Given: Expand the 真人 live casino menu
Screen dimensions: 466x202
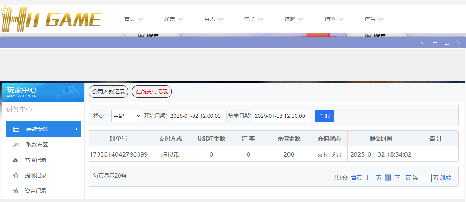Looking at the screenshot, I should 213,19.
